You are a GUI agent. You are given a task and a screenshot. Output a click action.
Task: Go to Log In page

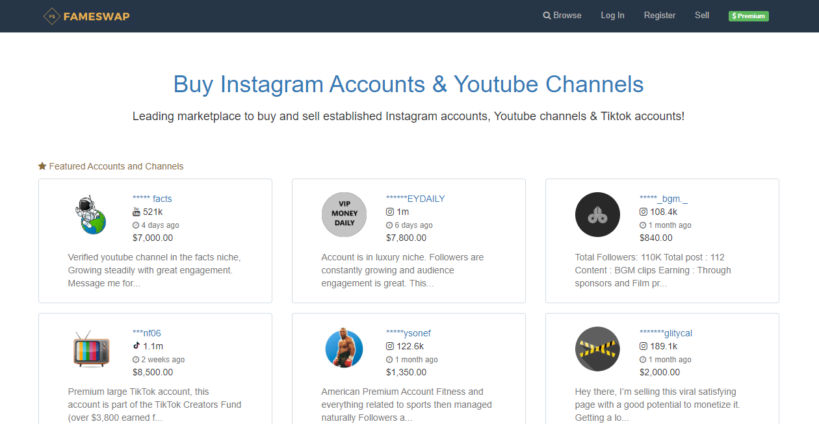click(x=612, y=16)
